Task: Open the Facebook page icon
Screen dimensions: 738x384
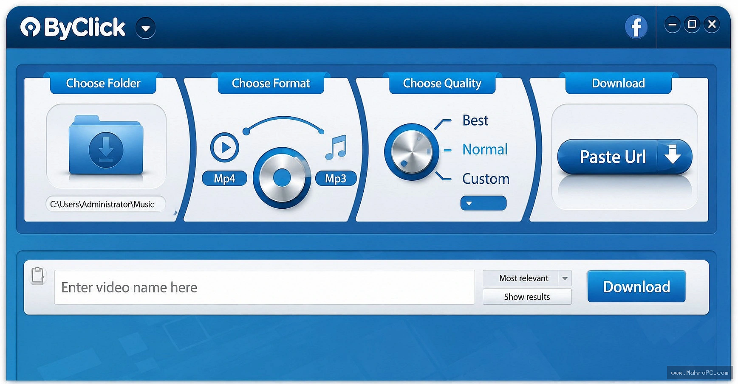Action: pos(636,27)
